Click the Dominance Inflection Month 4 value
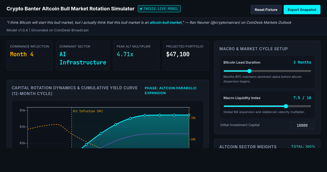The width and height of the screenshot is (327, 172). tap(22, 54)
